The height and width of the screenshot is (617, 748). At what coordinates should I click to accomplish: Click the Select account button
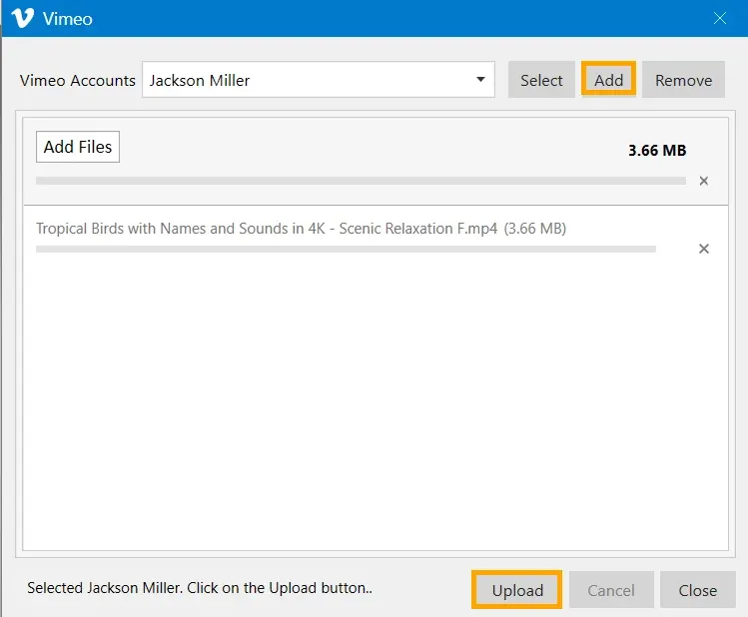click(x=541, y=80)
